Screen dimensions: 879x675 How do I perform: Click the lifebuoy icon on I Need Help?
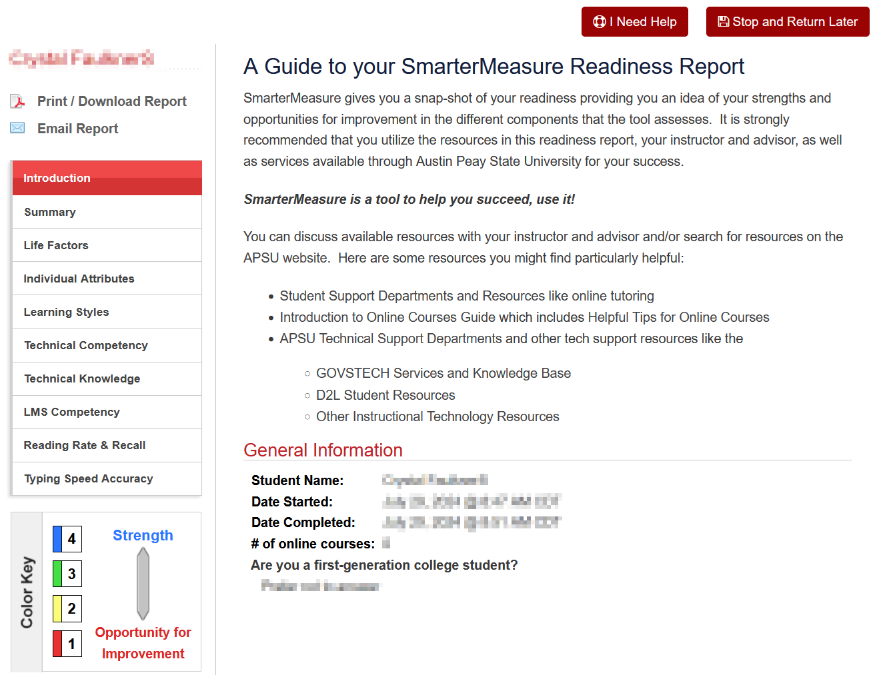tap(599, 22)
